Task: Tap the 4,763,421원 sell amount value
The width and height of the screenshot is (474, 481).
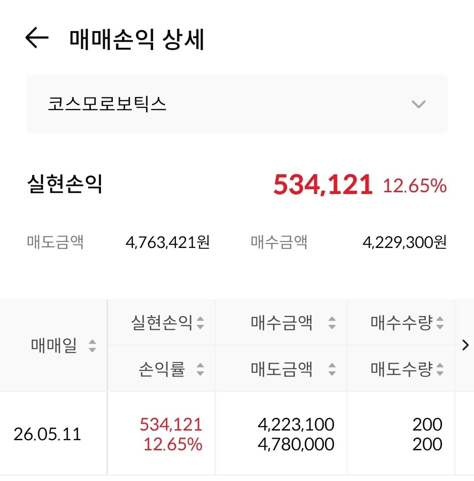Action: tap(168, 242)
